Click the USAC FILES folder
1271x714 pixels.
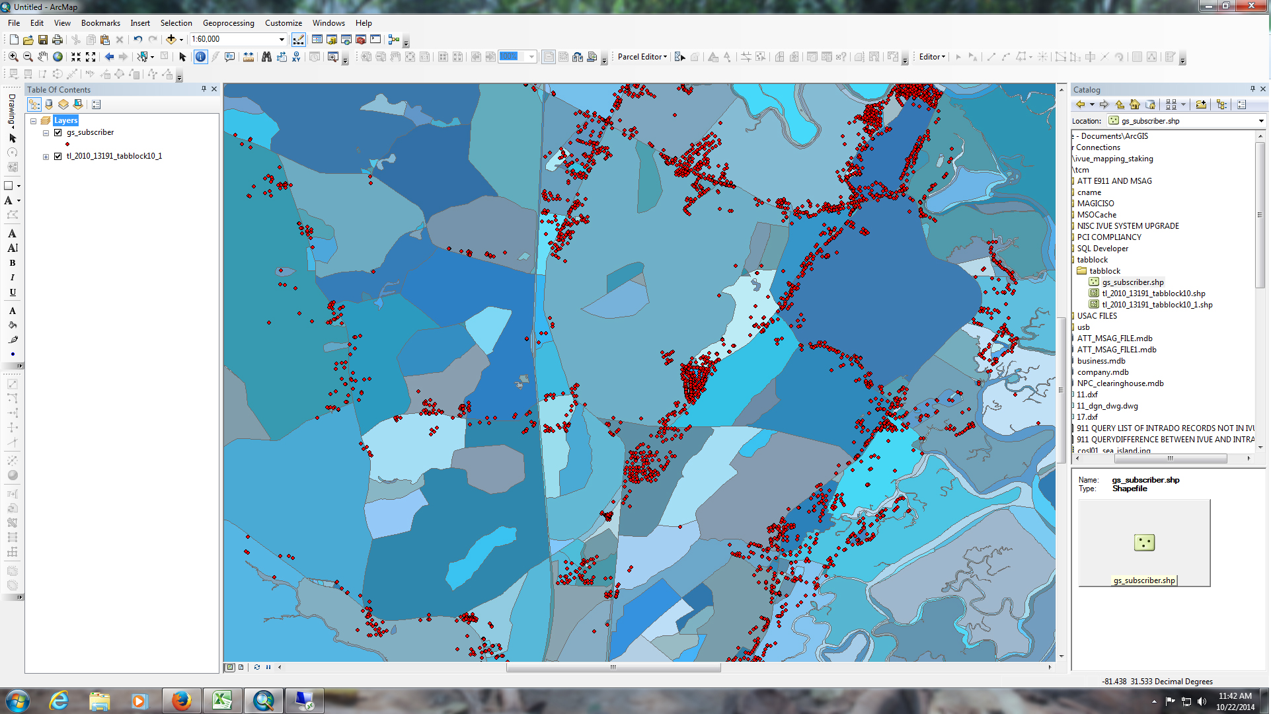coord(1097,316)
